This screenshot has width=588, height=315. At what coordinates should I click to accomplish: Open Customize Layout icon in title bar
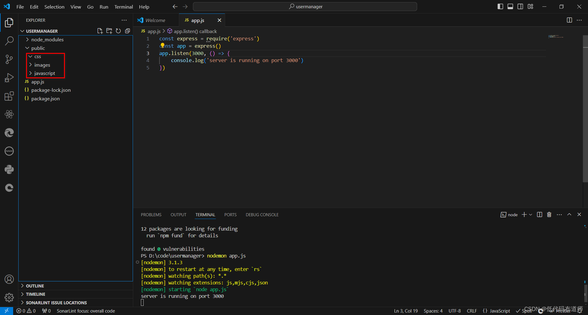[530, 6]
